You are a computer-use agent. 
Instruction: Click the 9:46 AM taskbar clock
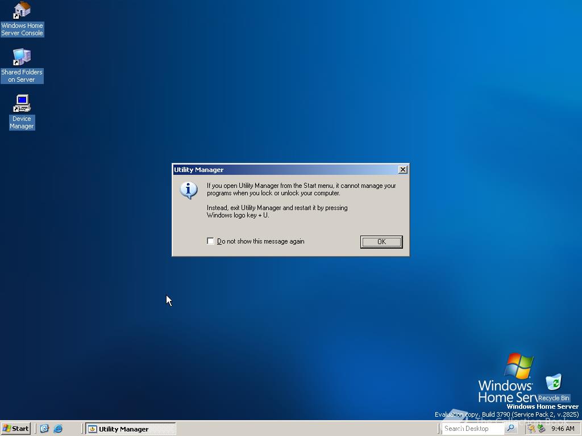coord(563,429)
